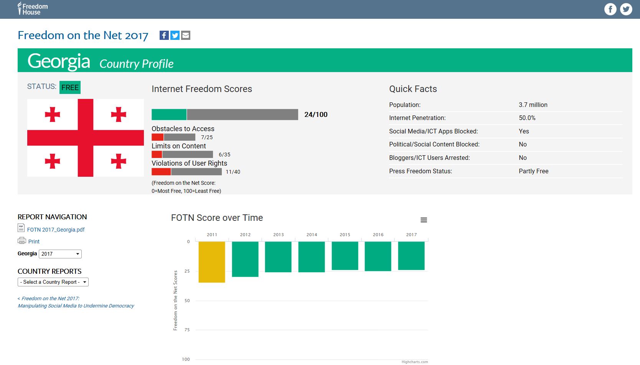Image resolution: width=640 pixels, height=365 pixels.
Task: Click the Print link
Action: [34, 242]
